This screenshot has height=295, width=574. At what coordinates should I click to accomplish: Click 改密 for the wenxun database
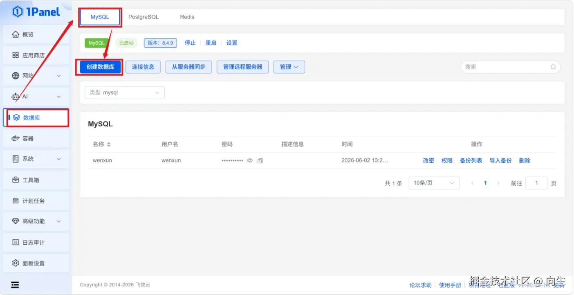click(428, 161)
